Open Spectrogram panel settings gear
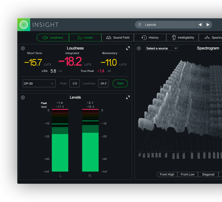The image size is (222, 202). 139,48
